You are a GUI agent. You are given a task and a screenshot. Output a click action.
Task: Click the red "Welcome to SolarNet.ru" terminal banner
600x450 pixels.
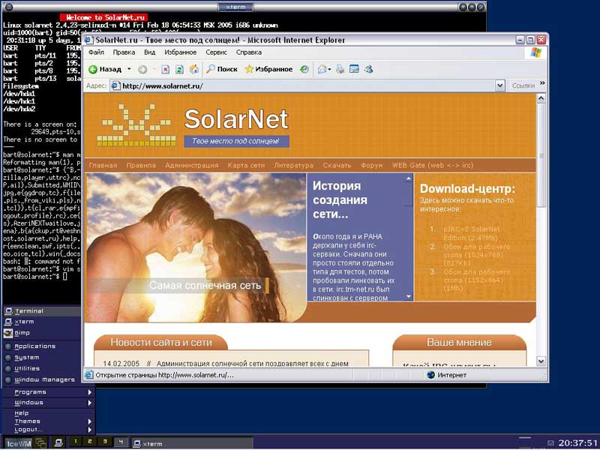[x=103, y=17]
